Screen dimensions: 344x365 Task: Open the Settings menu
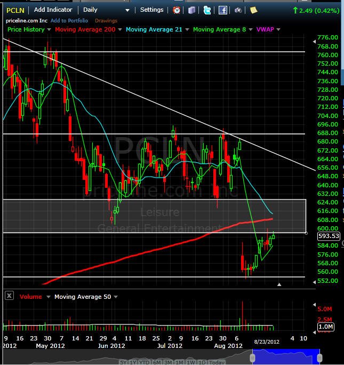151,10
